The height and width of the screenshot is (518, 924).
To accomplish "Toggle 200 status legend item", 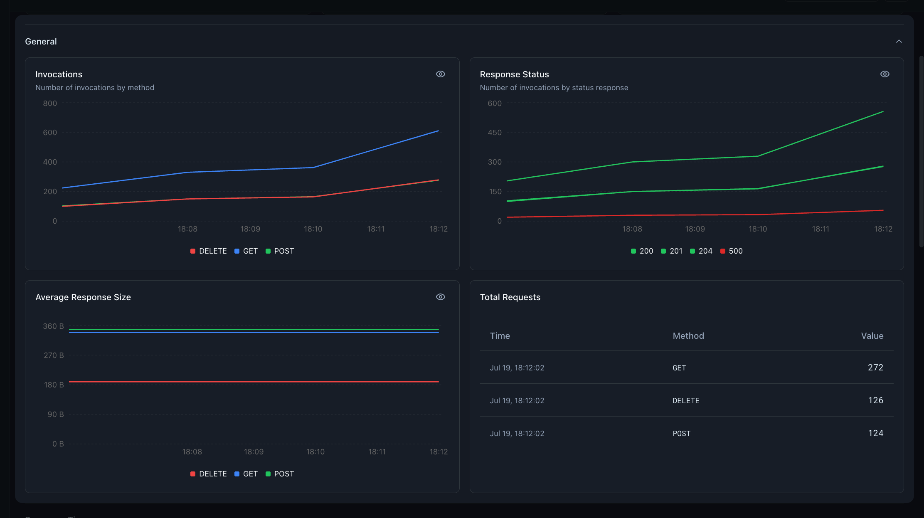I will coord(642,251).
